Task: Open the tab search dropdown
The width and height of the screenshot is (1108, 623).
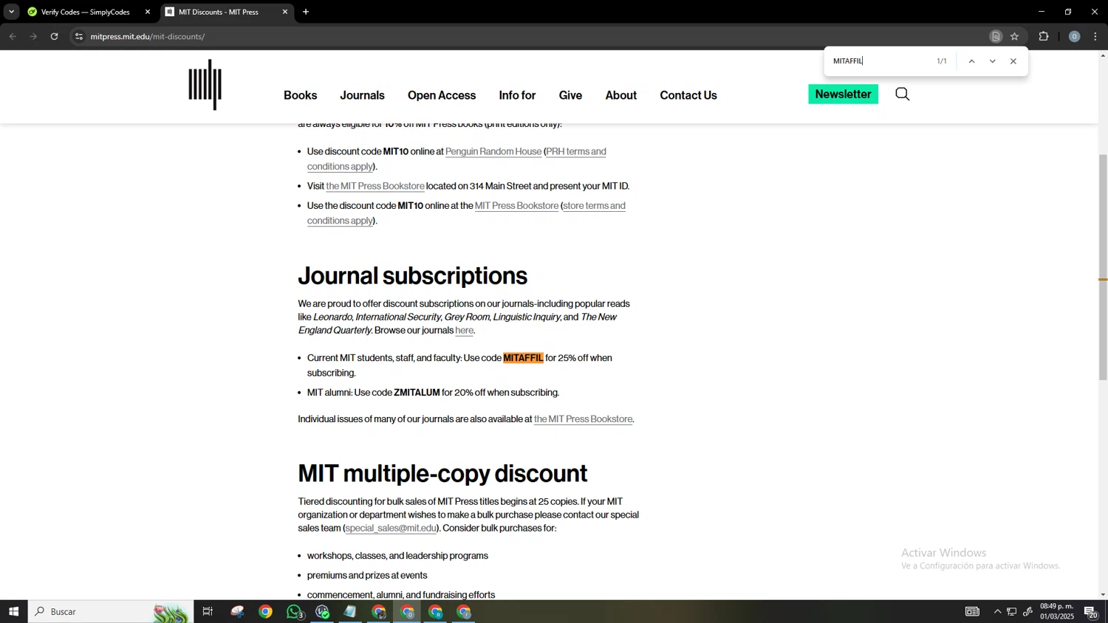Action: [11, 12]
